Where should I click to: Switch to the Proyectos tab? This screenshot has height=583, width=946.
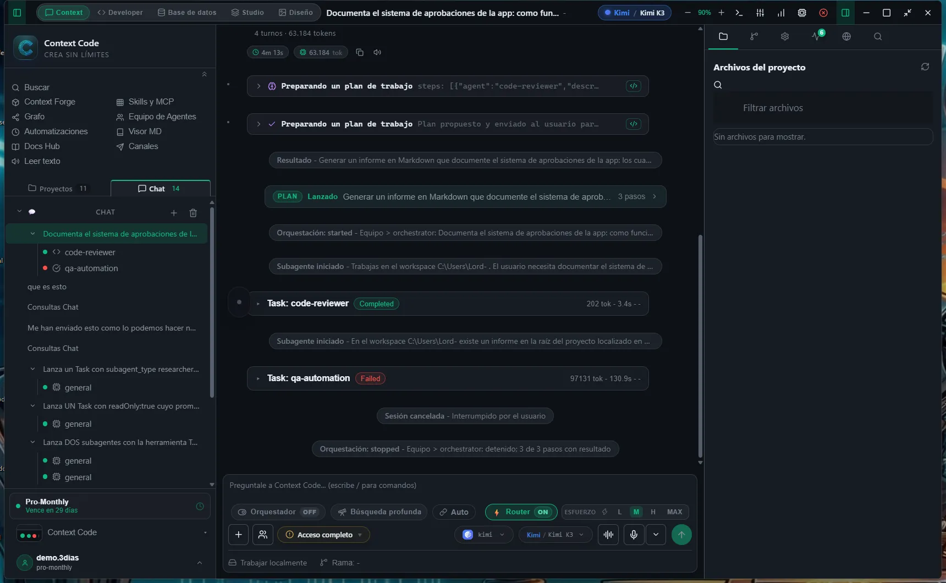tap(57, 189)
